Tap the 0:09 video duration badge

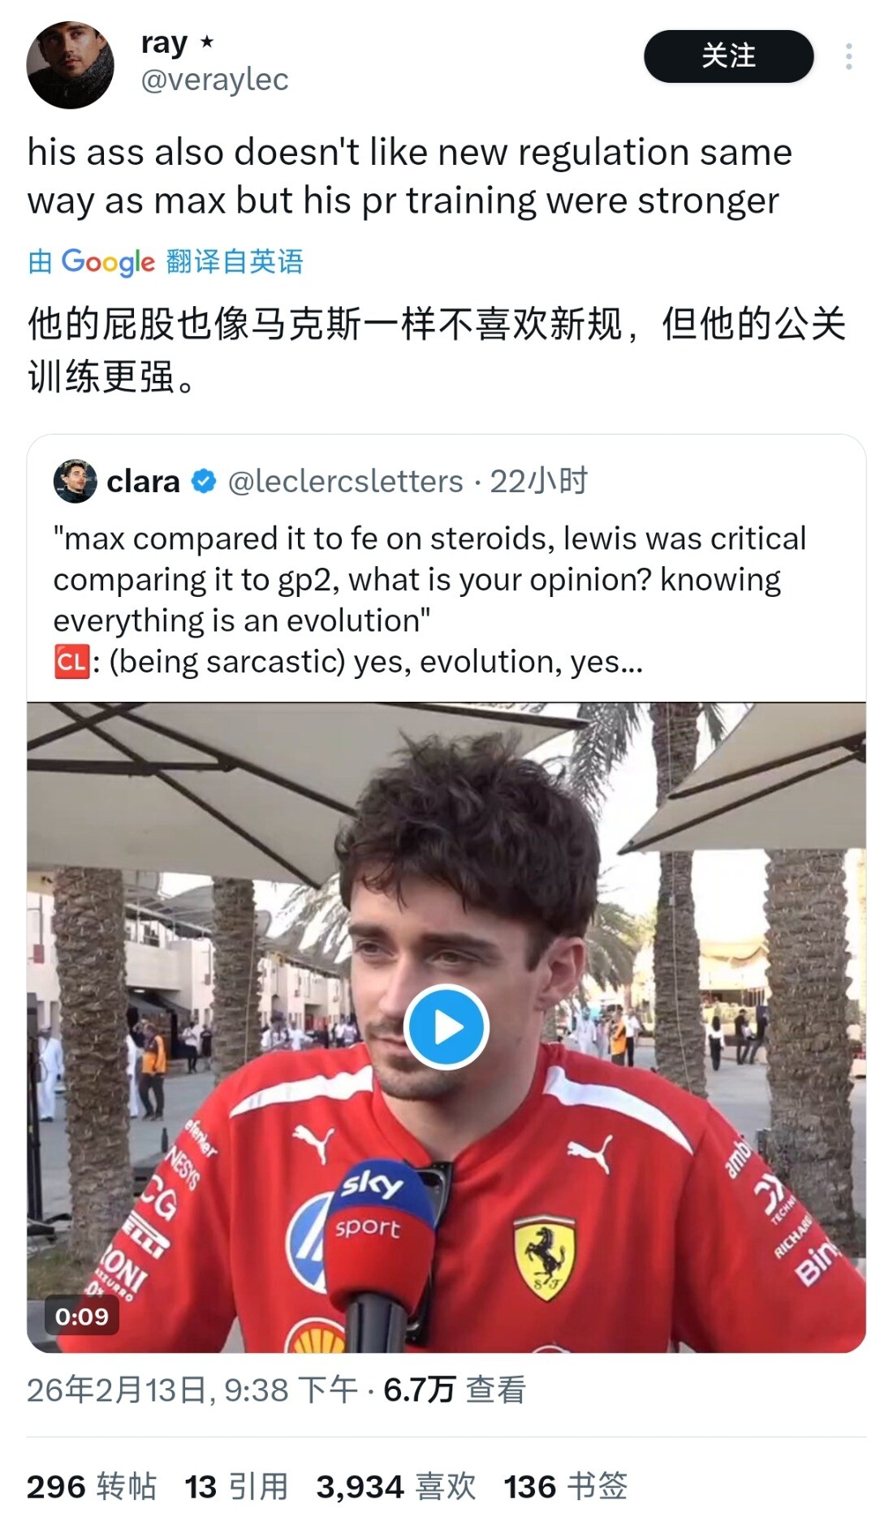82,1316
